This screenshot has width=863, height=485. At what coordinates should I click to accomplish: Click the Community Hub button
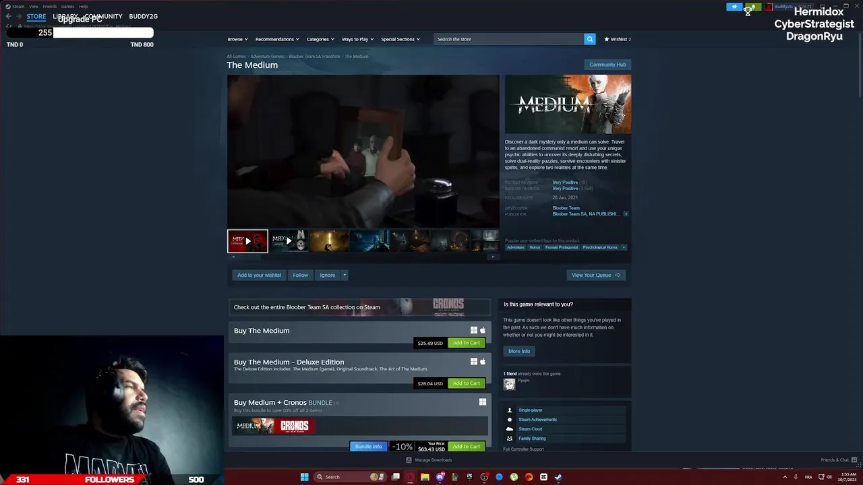(x=607, y=65)
